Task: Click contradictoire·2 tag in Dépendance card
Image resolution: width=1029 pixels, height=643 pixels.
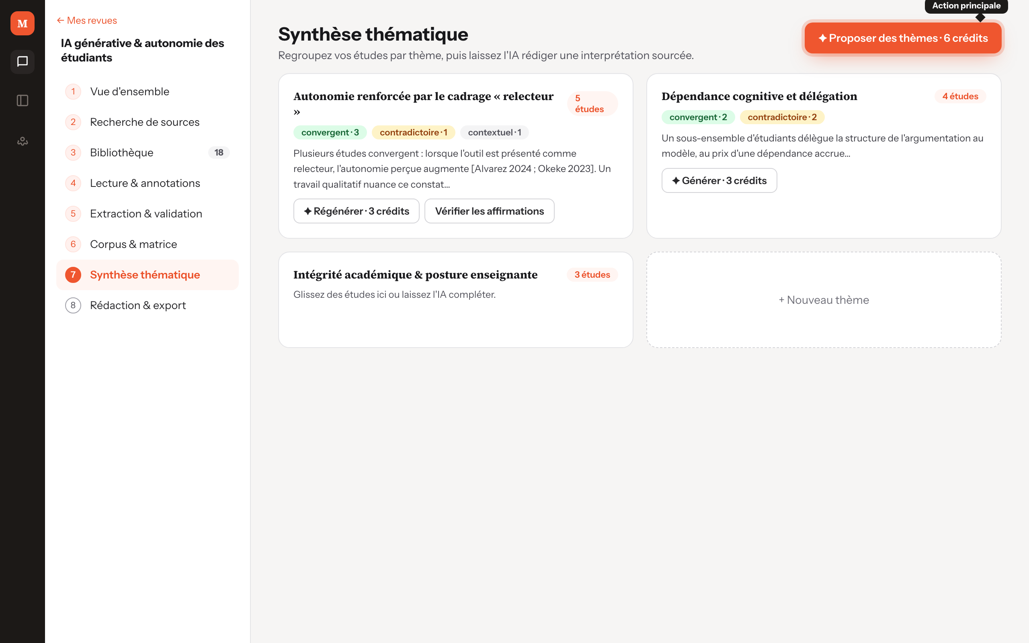Action: [x=782, y=117]
